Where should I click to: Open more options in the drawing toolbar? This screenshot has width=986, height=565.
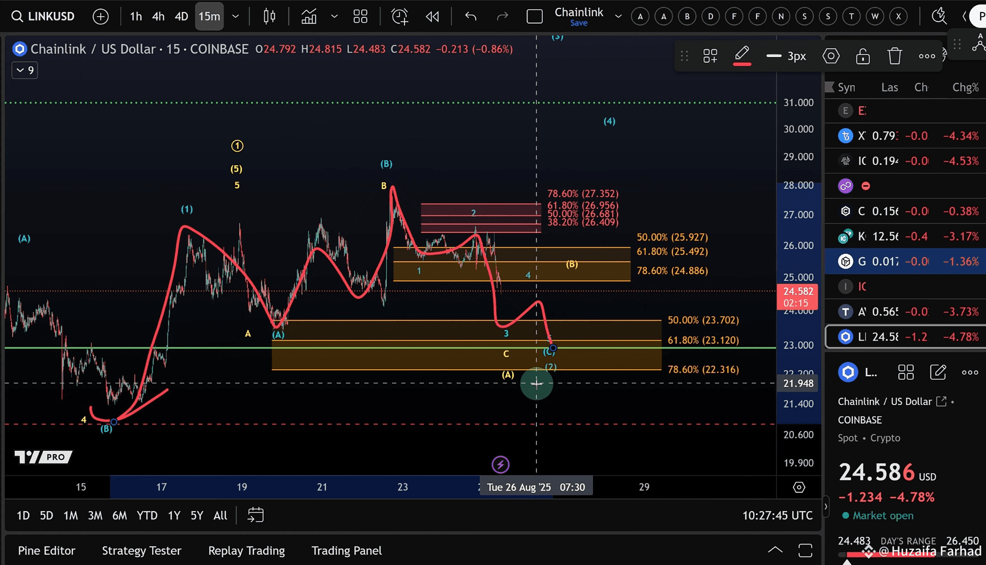coord(927,56)
